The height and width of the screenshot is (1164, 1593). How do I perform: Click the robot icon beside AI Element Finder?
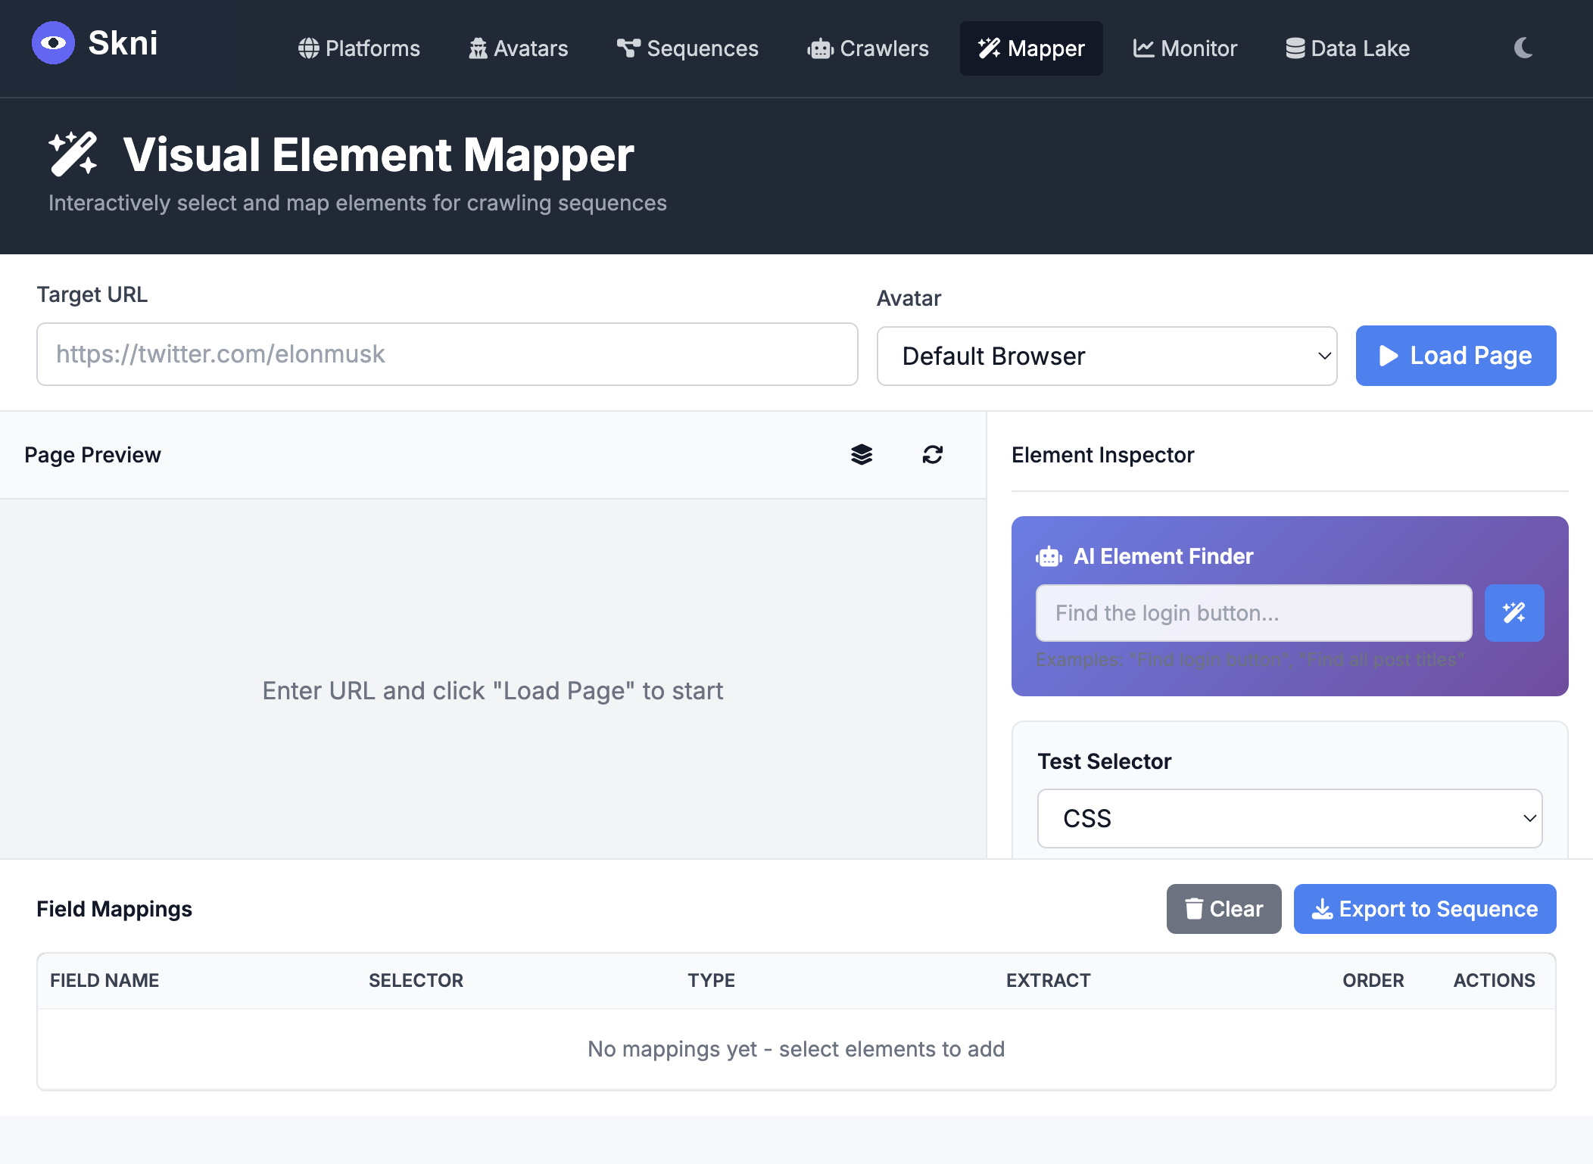tap(1049, 557)
